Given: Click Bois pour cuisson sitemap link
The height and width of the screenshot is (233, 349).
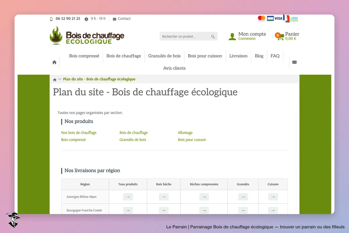Looking at the screenshot, I should tap(192, 140).
